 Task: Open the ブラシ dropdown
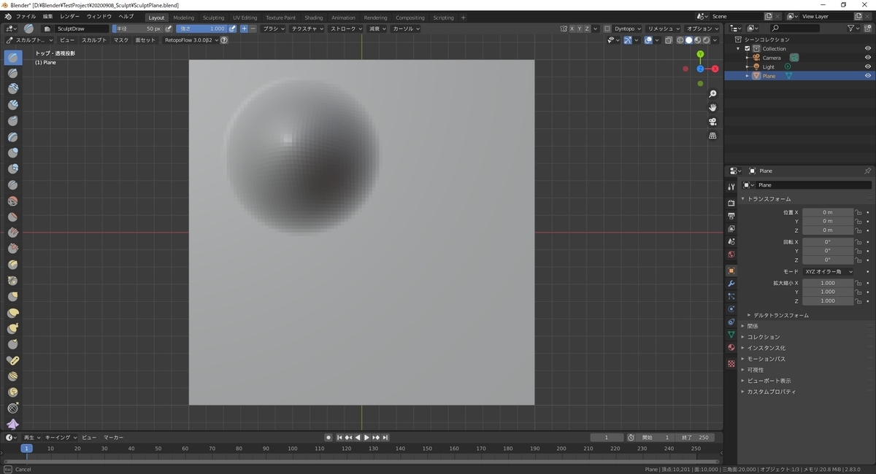[274, 28]
